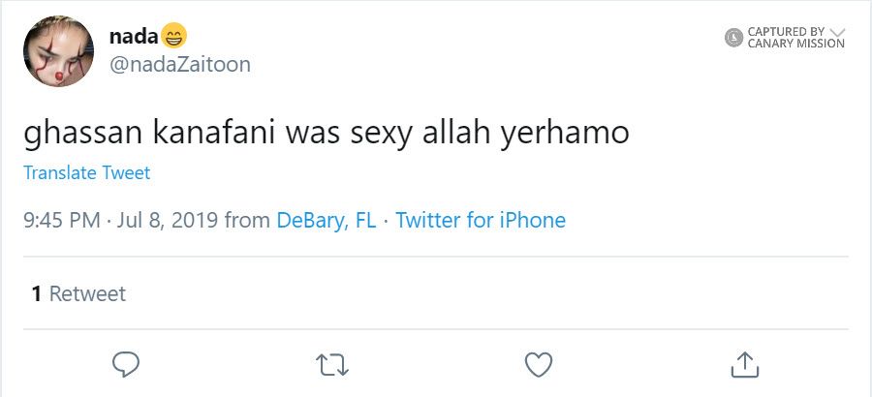The height and width of the screenshot is (397, 872).
Task: Open nada's profile picture
Action: (x=58, y=51)
